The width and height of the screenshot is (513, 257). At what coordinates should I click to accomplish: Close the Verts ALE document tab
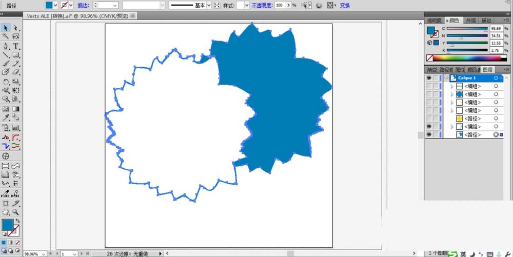132,16
